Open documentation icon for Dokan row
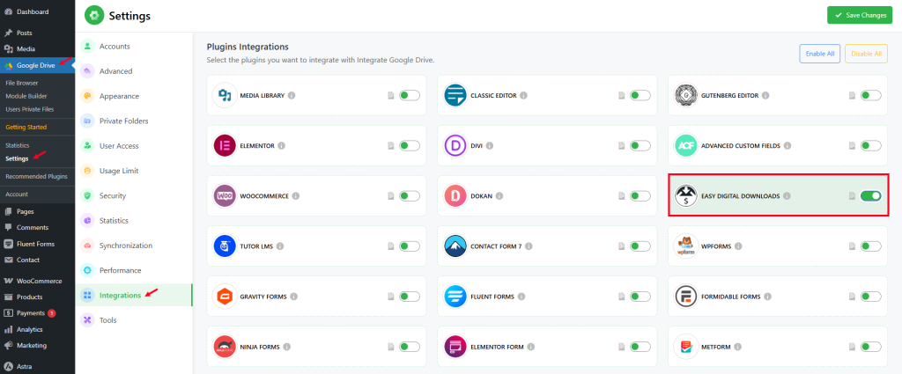 (x=621, y=196)
